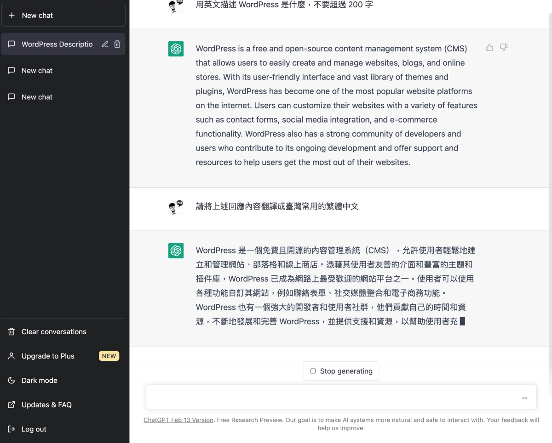The width and height of the screenshot is (552, 443).
Task: Click the exit arrow icon beside Log out
Action: [x=11, y=429]
